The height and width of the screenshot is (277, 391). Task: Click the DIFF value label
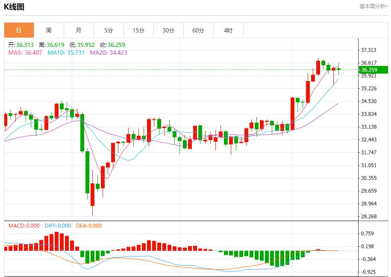click(58, 226)
